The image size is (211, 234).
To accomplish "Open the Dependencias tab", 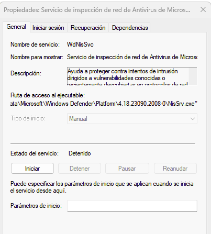I will point(130,28).
